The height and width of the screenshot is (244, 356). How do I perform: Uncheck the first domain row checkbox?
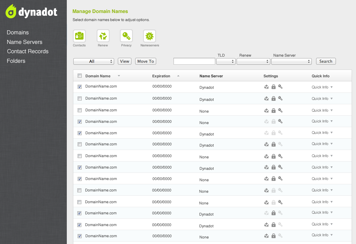(x=79, y=87)
